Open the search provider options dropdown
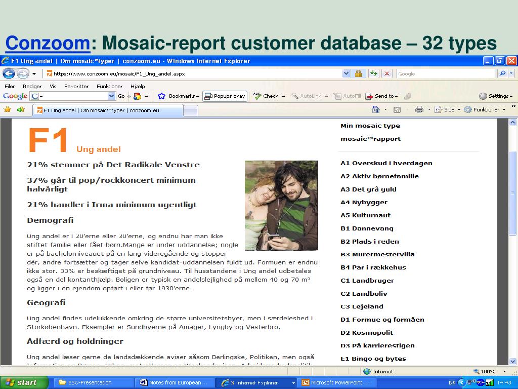This screenshot has height=389, width=518. (x=511, y=73)
